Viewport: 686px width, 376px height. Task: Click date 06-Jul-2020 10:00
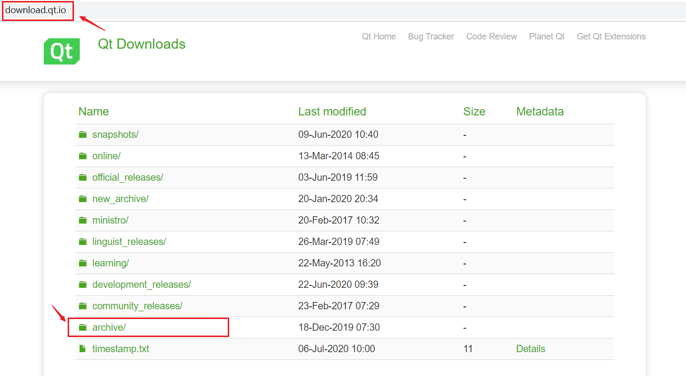pos(337,349)
